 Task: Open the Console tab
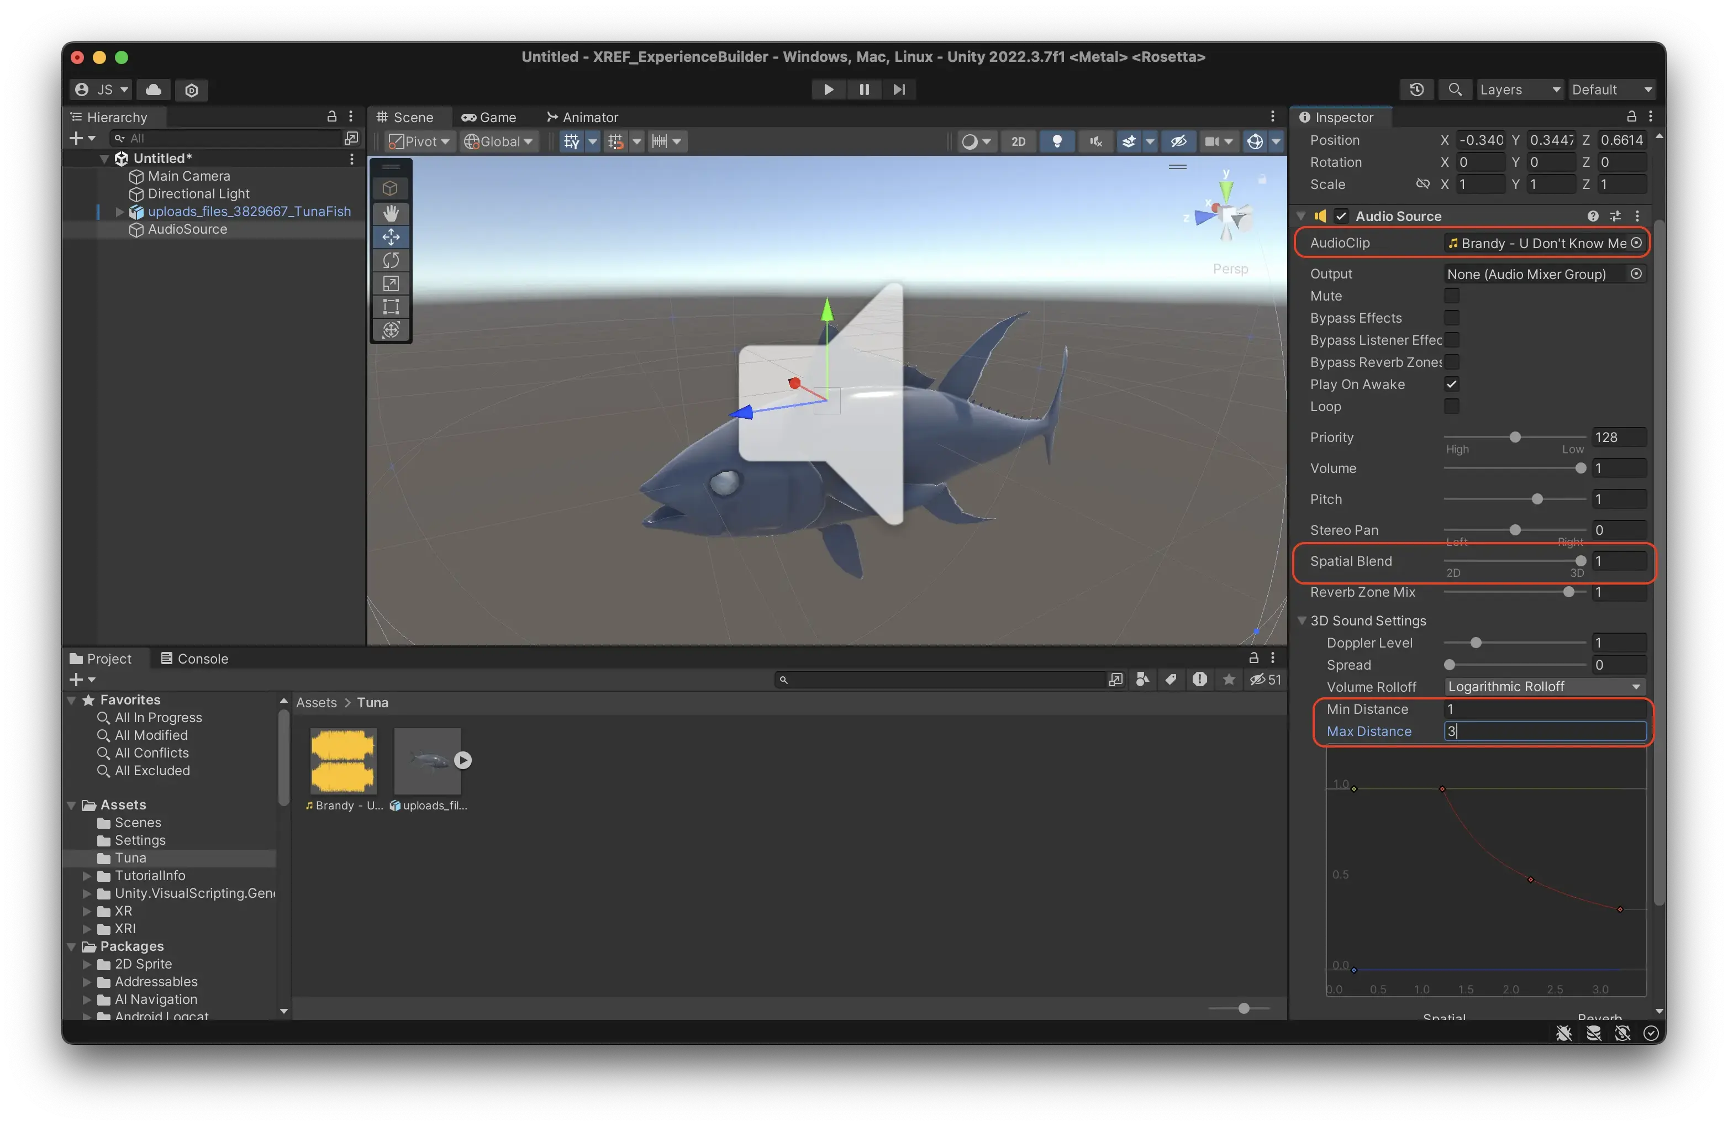[x=194, y=659]
